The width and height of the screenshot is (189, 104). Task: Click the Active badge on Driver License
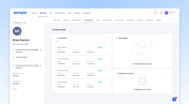(x=100, y=47)
